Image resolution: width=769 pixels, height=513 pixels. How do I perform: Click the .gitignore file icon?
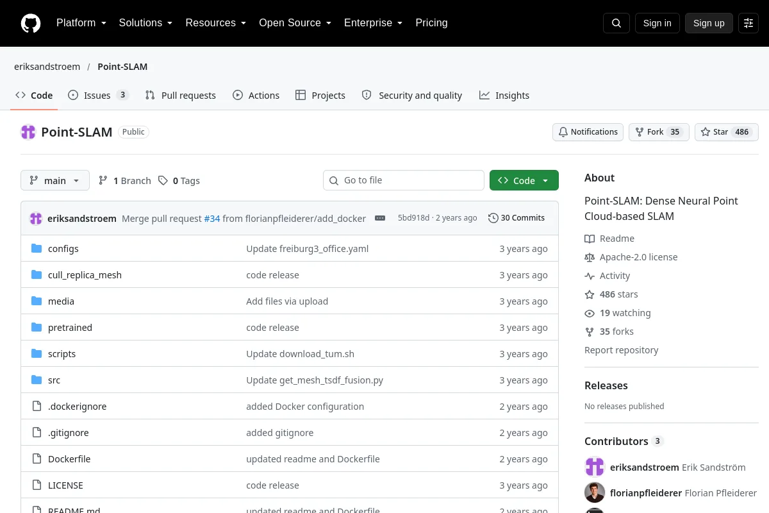(x=37, y=433)
